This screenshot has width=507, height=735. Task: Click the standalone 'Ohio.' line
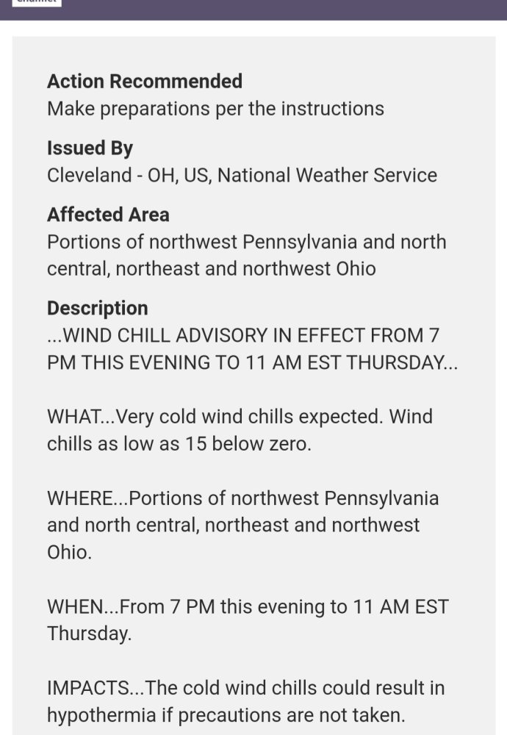(69, 552)
